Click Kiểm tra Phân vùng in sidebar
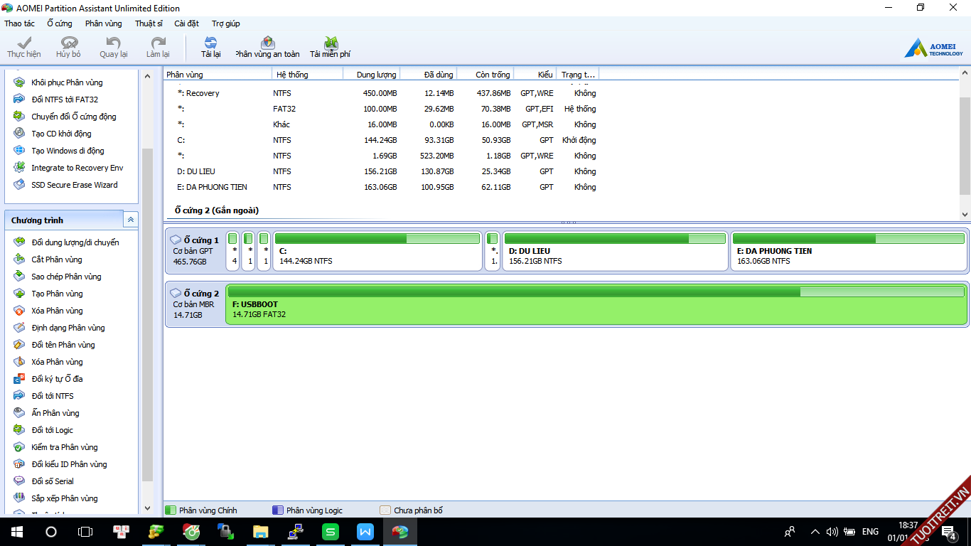The image size is (971, 546). 64,447
